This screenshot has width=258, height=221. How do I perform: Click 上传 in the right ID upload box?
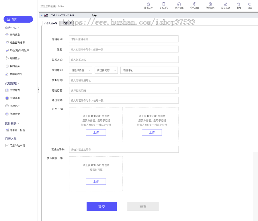pyautogui.click(x=152, y=132)
